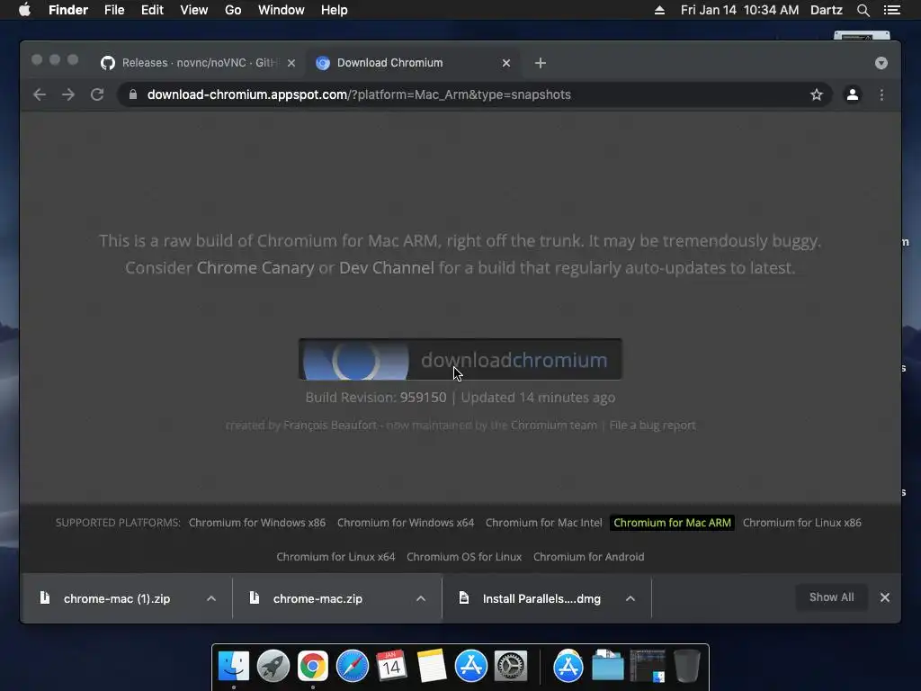
Task: Select Chromium for Android
Action: coord(588,556)
